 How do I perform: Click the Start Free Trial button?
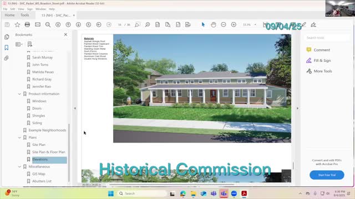327,175
